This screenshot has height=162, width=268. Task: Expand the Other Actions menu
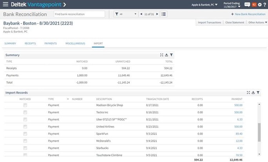tap(257, 22)
